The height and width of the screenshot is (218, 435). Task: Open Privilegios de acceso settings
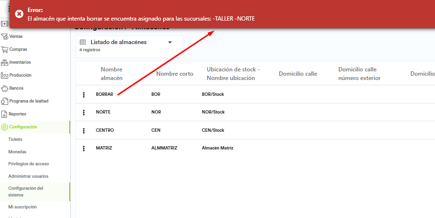click(28, 164)
